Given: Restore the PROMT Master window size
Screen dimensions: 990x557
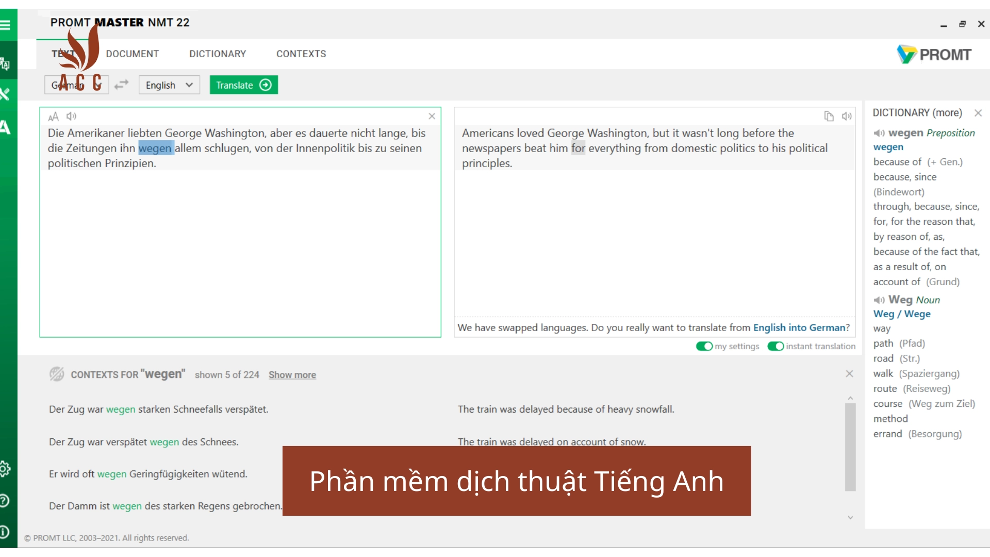Looking at the screenshot, I should pos(962,24).
